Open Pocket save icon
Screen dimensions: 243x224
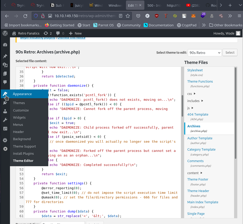pos(138,16)
